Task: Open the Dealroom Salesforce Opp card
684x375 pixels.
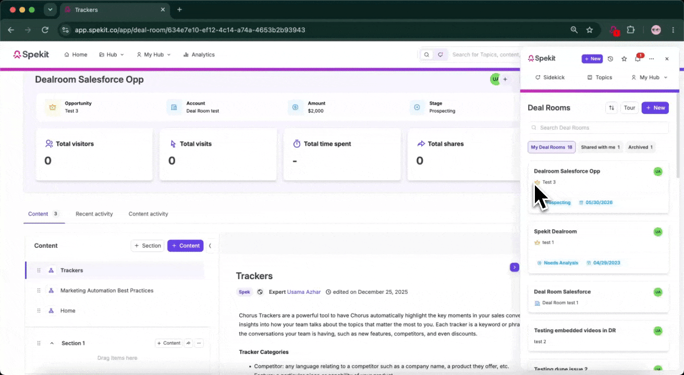Action: point(598,187)
